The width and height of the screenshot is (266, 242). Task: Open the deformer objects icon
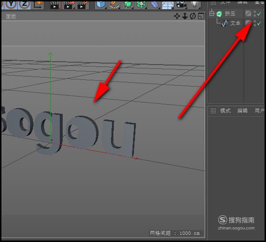coord(155,5)
